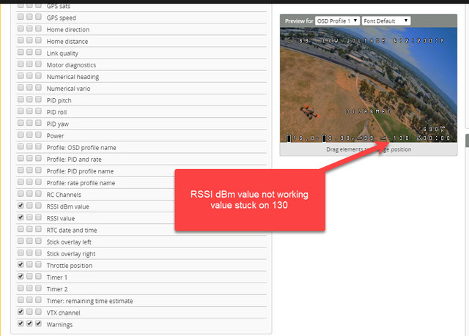Enable profile 1 checkbox for PID yaw
The height and width of the screenshot is (336, 469).
[21, 123]
